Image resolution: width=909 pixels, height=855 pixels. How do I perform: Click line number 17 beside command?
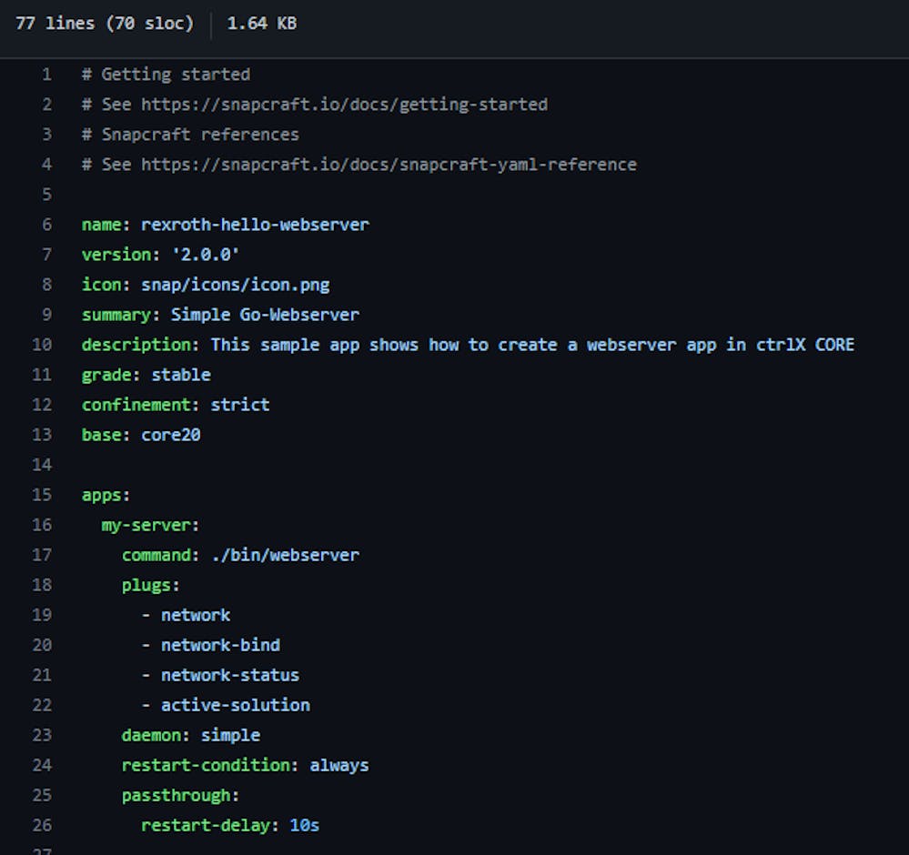pos(42,555)
